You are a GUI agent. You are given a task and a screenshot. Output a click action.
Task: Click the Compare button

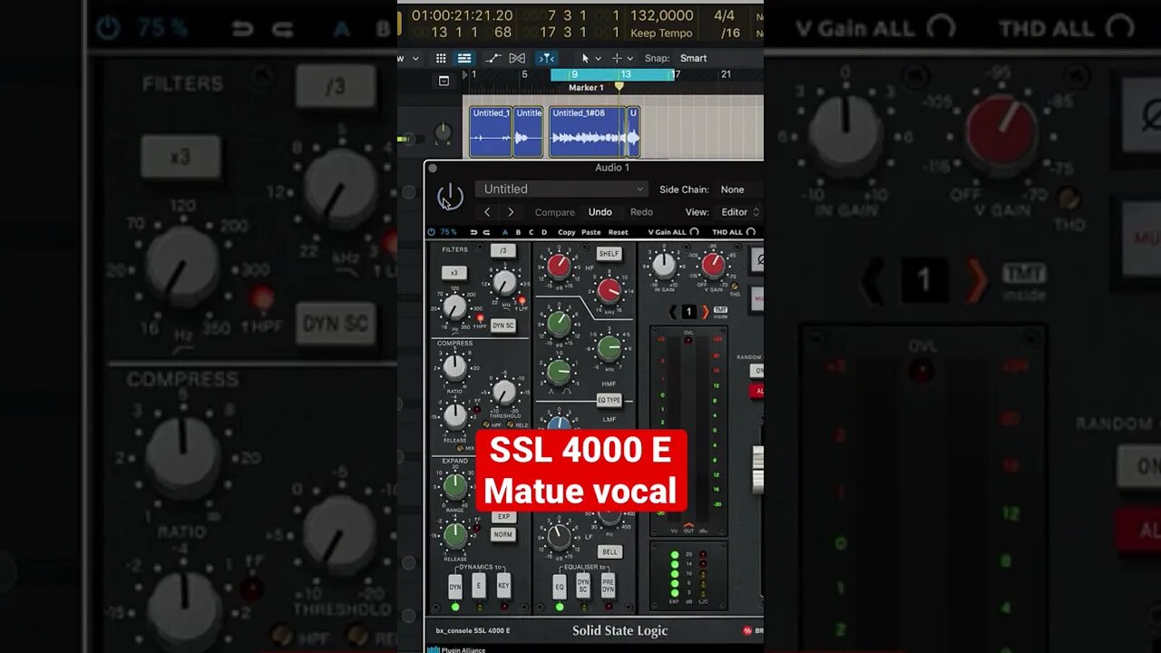555,212
